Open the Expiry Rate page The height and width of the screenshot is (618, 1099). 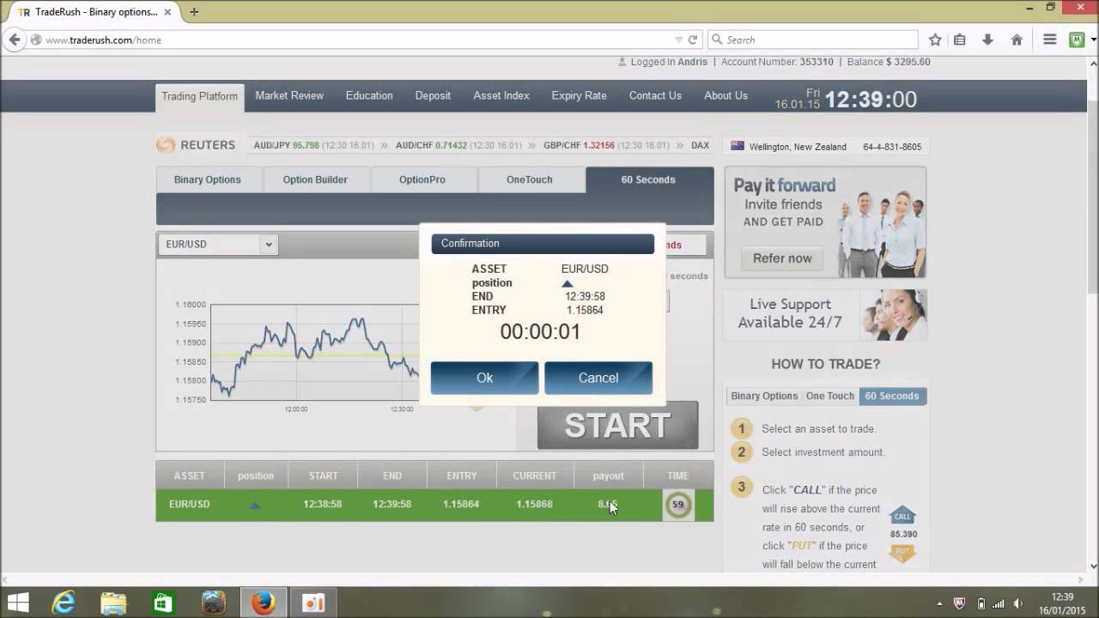coord(579,95)
